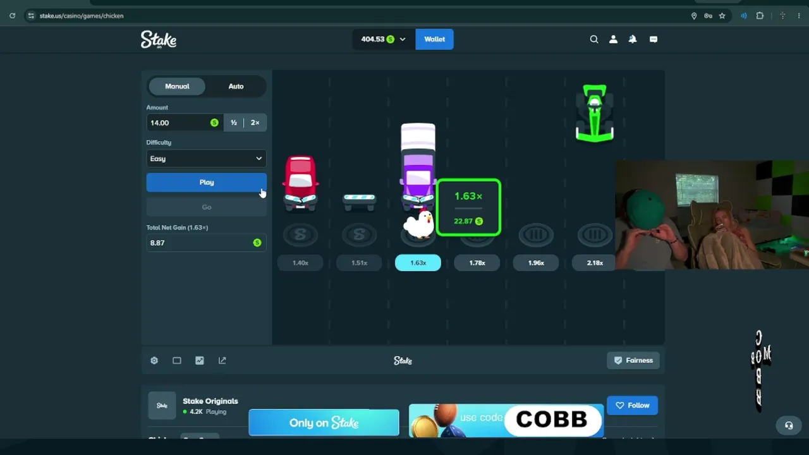Click the manhole above 1.96x lane

click(x=536, y=235)
